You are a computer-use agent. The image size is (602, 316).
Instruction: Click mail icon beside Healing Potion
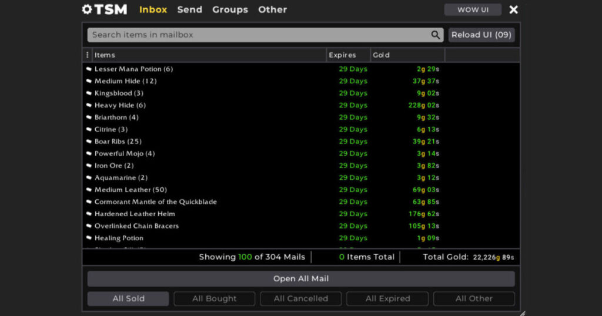pyautogui.click(x=89, y=238)
